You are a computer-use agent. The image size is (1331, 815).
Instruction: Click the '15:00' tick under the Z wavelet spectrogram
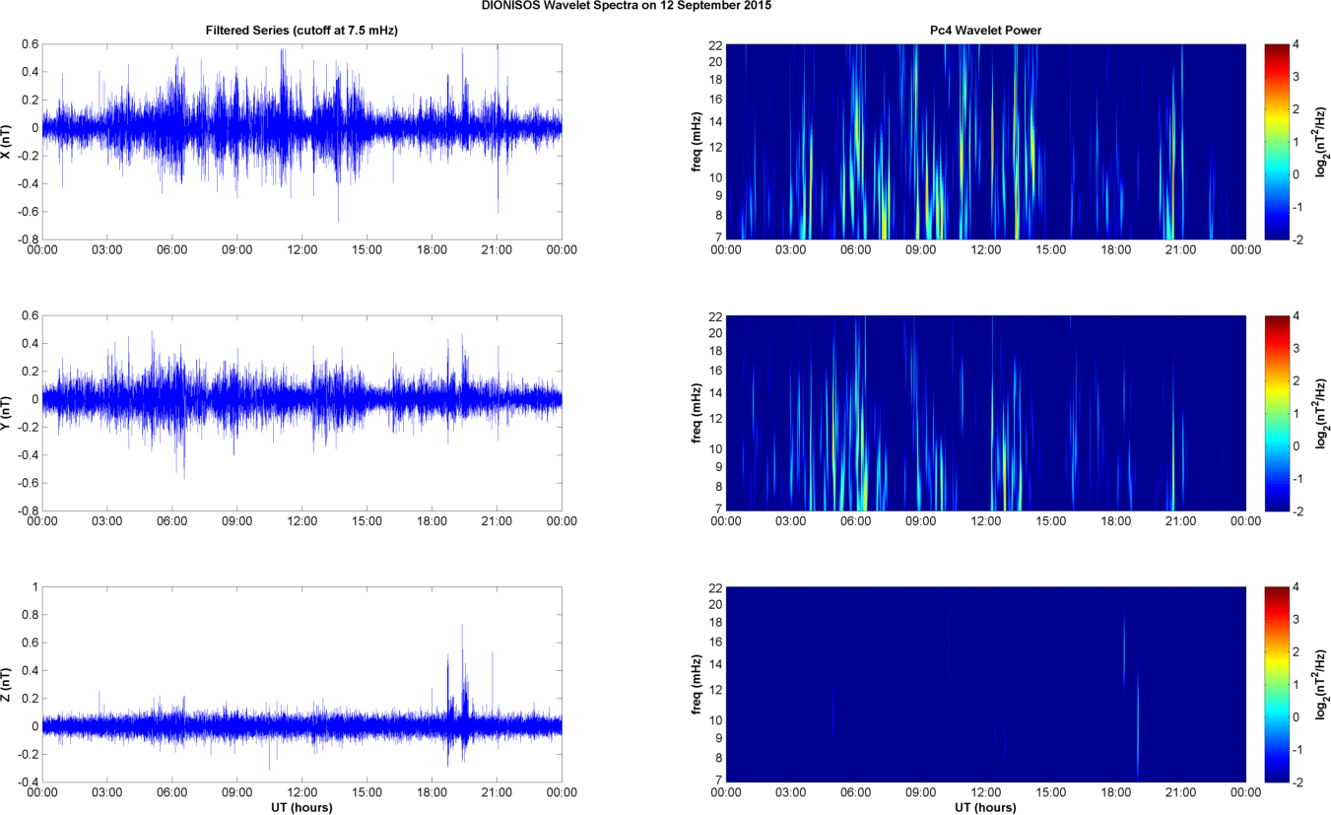coord(1051,792)
